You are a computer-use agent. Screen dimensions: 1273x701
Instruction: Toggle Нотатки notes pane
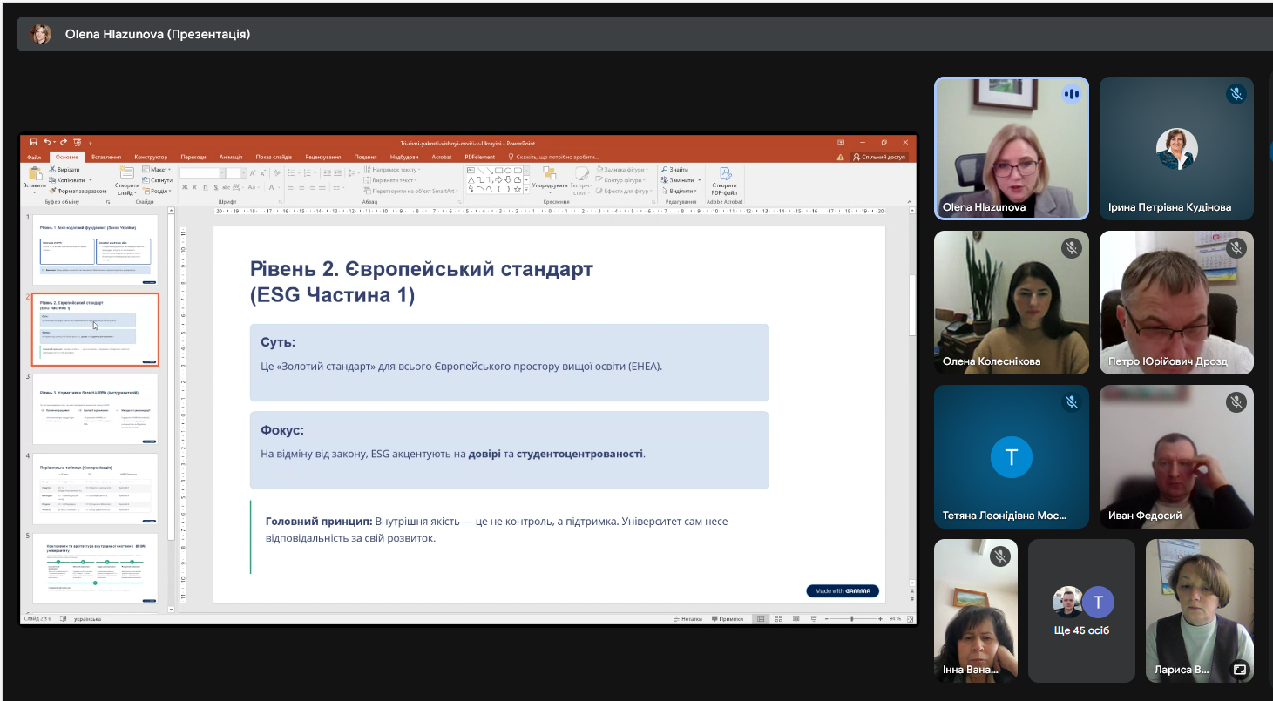click(x=688, y=619)
